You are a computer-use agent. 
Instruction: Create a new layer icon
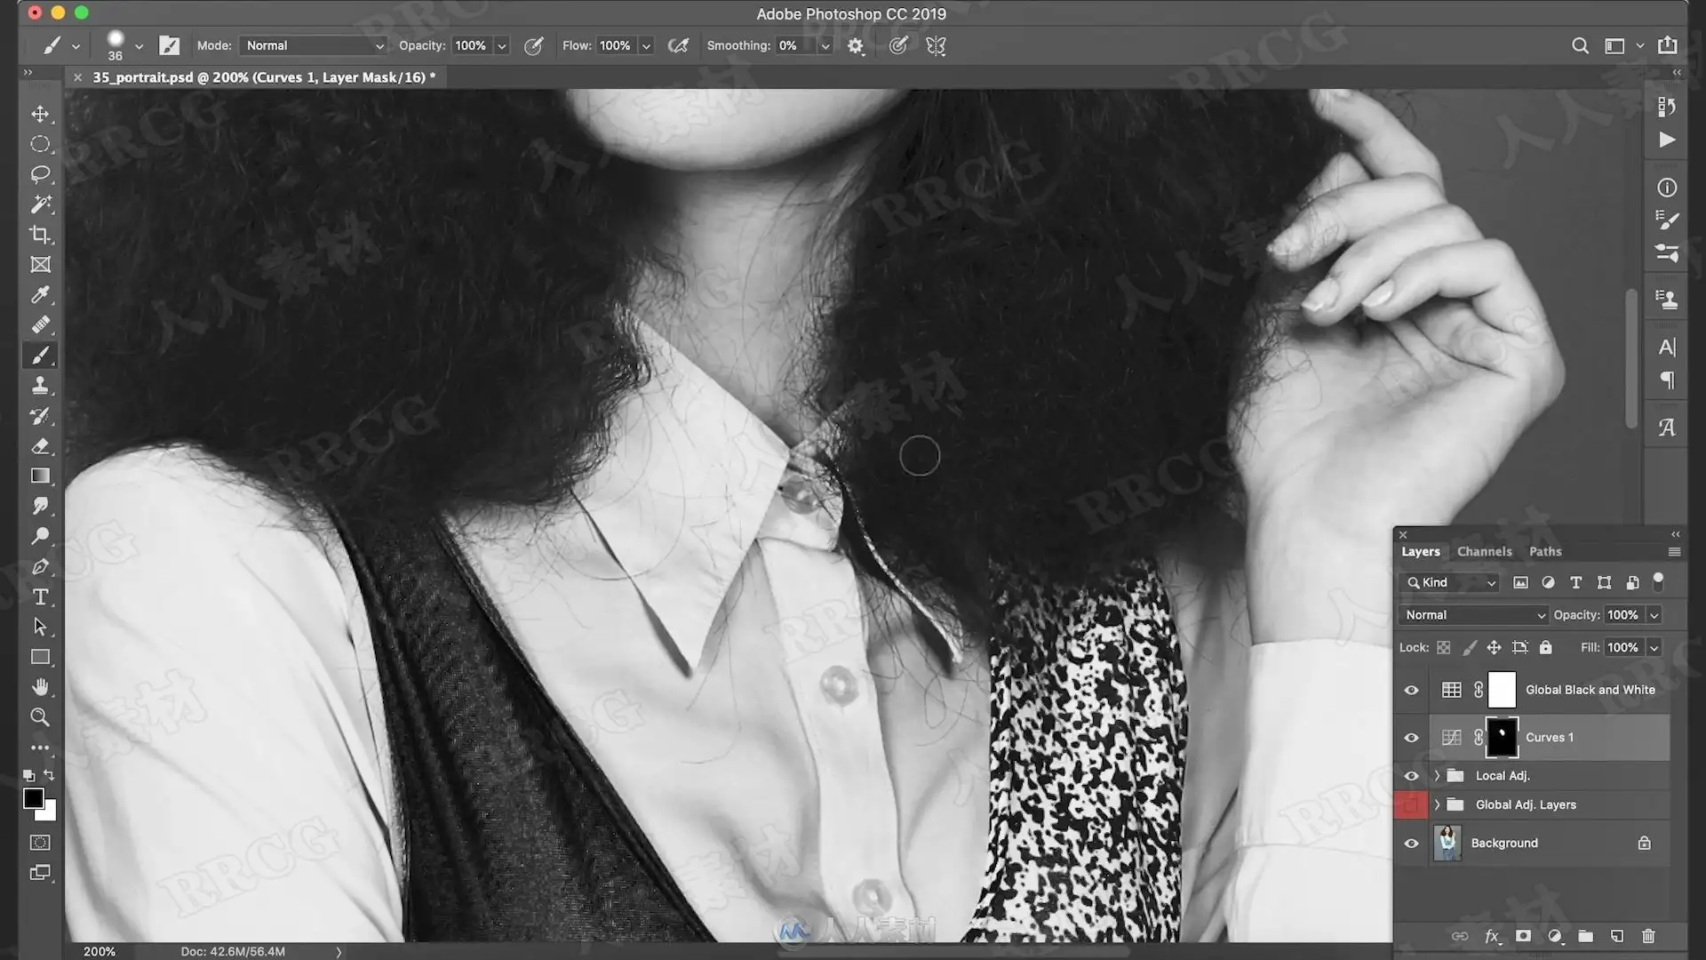[x=1616, y=936]
